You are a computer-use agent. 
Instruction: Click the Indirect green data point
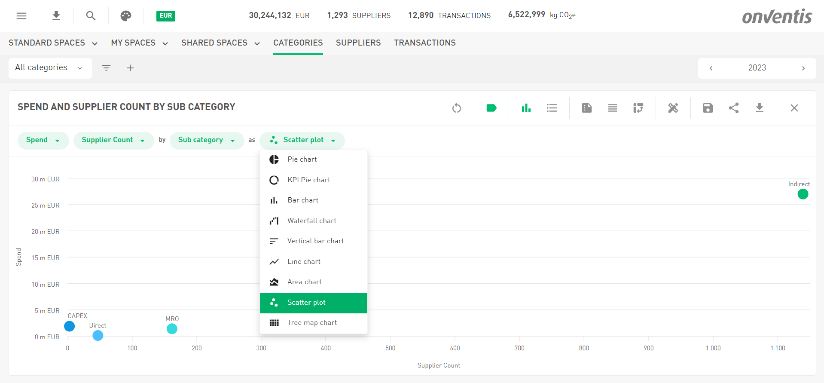pyautogui.click(x=803, y=194)
